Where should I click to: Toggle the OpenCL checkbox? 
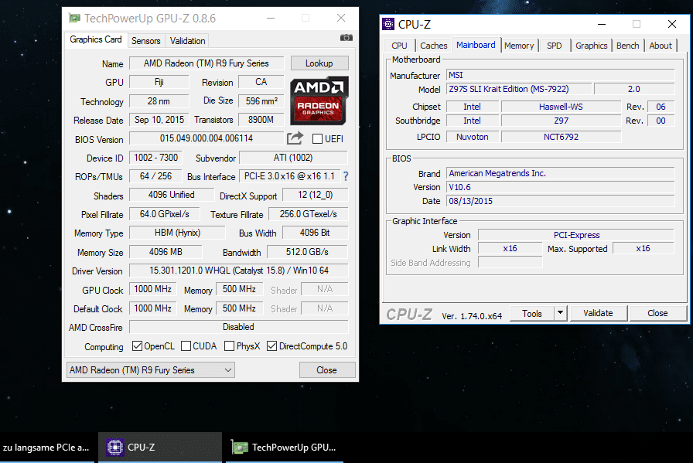(x=137, y=346)
